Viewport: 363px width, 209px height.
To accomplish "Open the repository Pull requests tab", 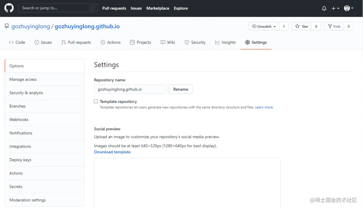I will pos(76,42).
